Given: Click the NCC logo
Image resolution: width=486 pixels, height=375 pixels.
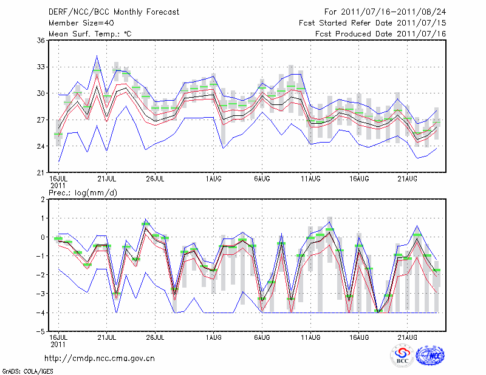Looking at the screenshot, I should coord(431,356).
